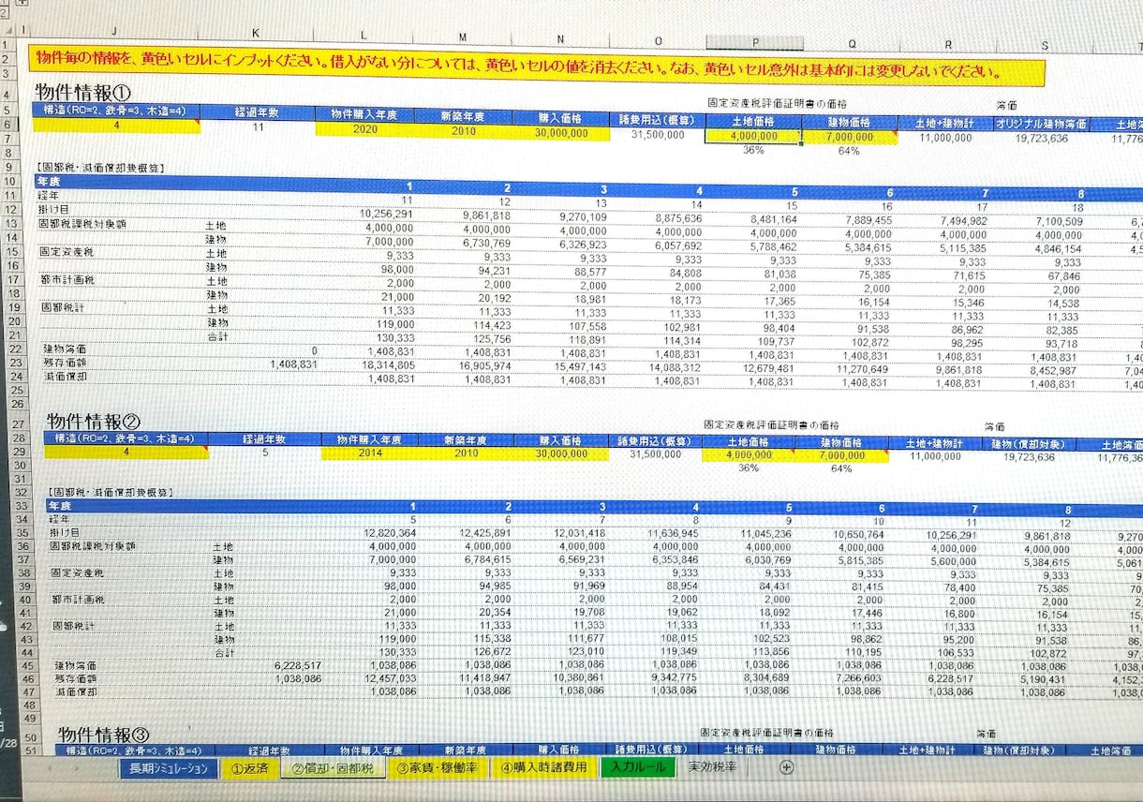The width and height of the screenshot is (1143, 802).
Task: Click the yellow purchase year cell '2014'
Action: [370, 453]
